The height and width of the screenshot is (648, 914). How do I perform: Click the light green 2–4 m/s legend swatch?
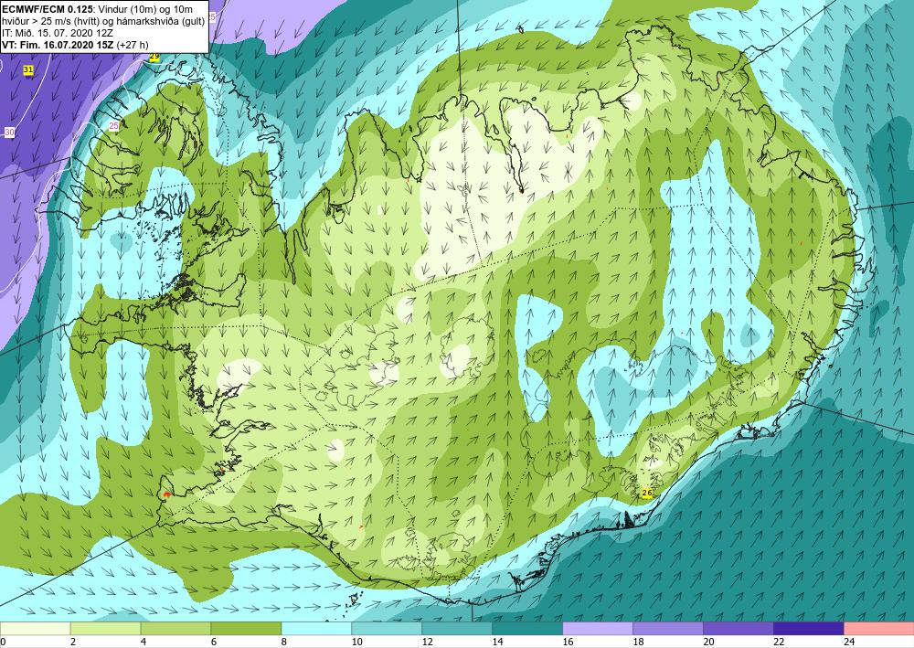click(105, 629)
